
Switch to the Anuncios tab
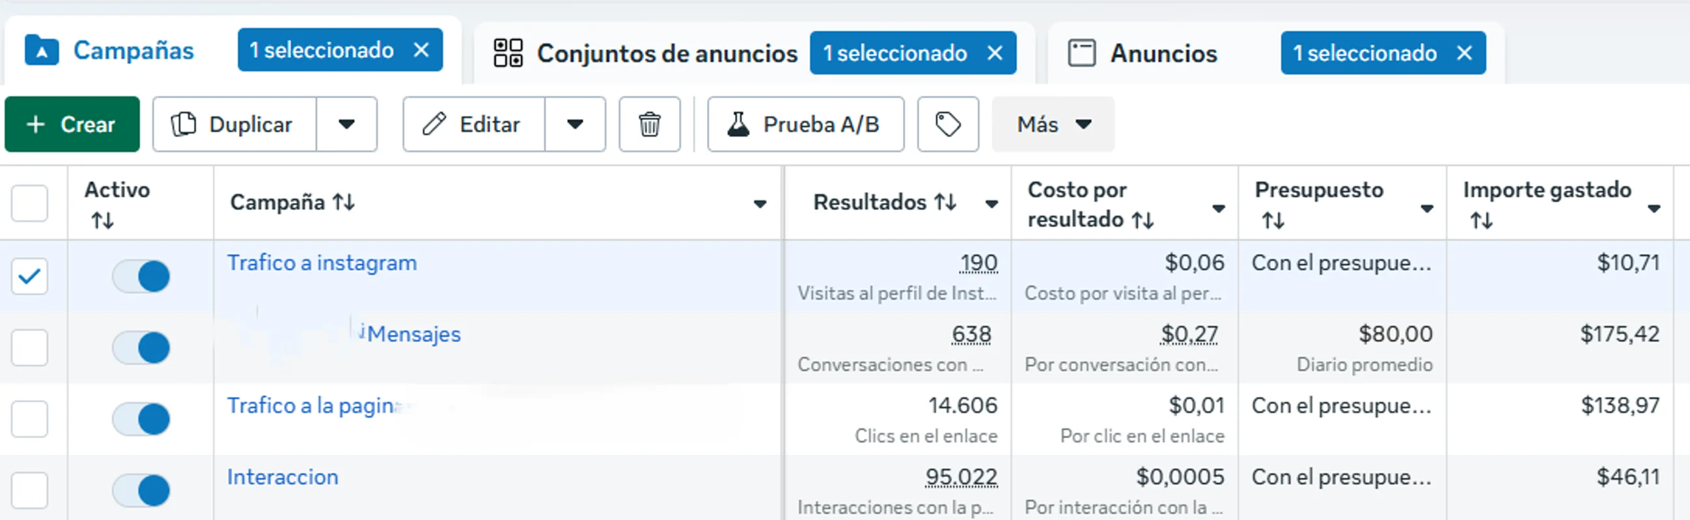point(1163,54)
